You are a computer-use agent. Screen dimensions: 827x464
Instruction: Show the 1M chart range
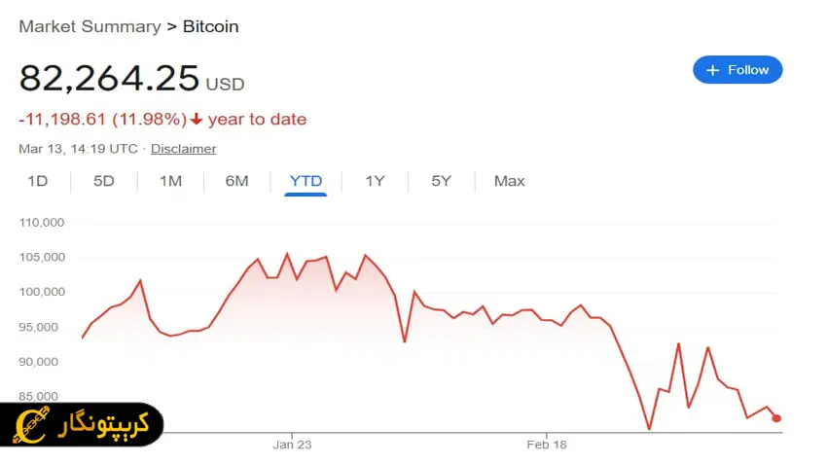coord(170,181)
